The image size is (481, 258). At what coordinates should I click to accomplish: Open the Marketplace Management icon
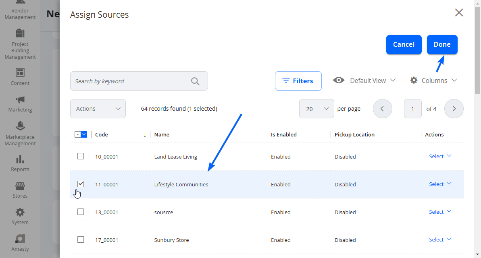[20, 126]
